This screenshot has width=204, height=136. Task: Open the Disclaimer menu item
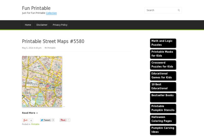tap(42, 25)
